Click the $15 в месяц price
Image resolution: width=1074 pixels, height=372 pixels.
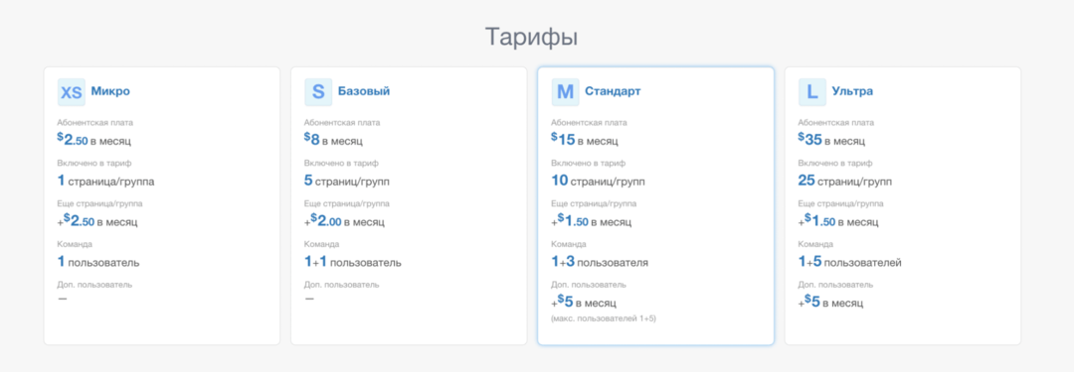tap(585, 140)
